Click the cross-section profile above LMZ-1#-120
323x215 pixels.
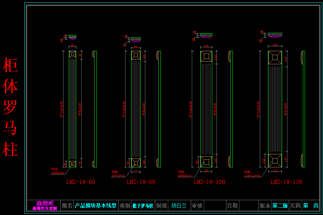275,35
